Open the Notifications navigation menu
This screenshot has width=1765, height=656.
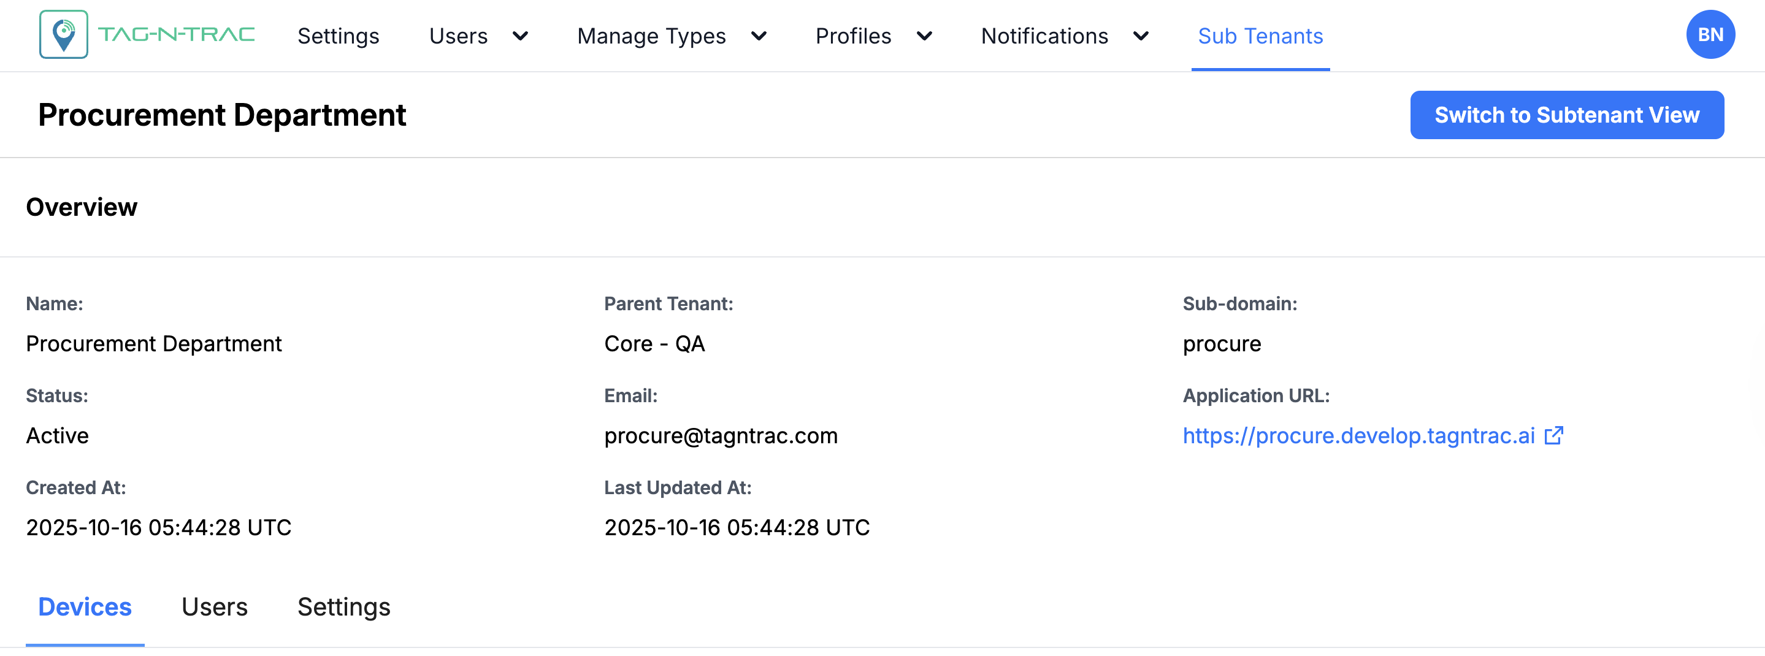coord(1044,36)
